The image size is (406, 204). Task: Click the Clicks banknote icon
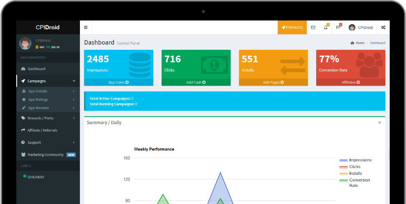coord(214,65)
